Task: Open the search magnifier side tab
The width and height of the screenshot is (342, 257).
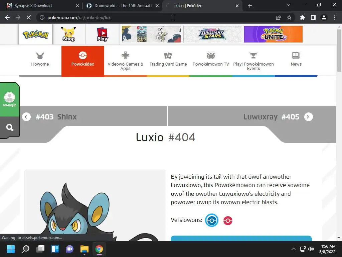Action: click(x=10, y=127)
